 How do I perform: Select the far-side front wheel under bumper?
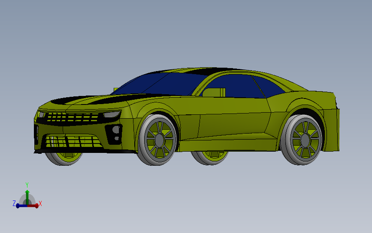64,158
